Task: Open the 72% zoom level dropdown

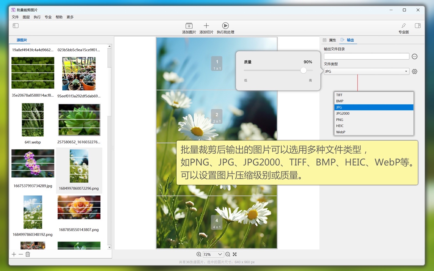Action: pyautogui.click(x=220, y=254)
